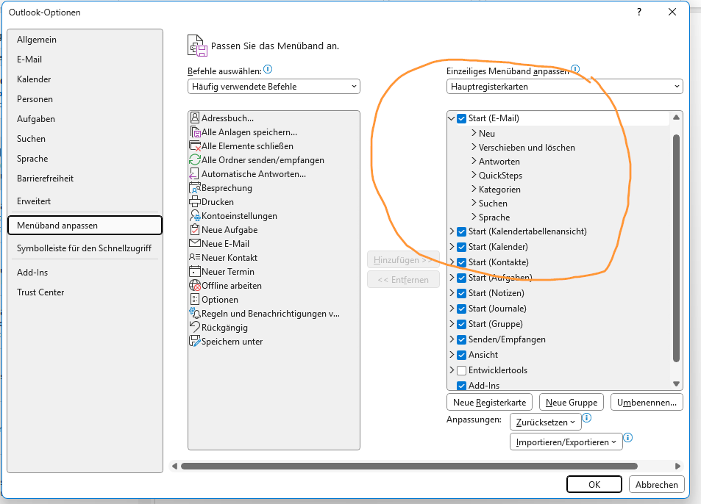701x504 pixels.
Task: Open the Zurücksetzen dropdown button
Action: click(545, 422)
